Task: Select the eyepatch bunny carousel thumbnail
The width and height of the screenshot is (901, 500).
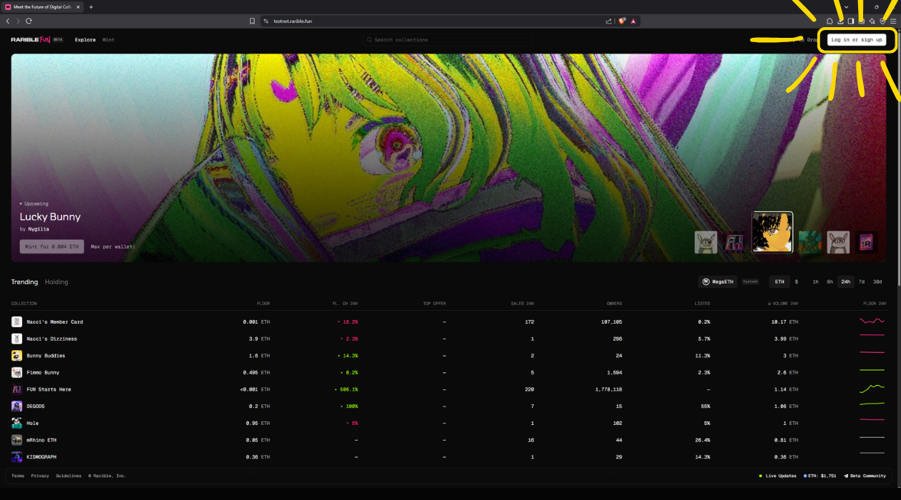Action: 706,242
